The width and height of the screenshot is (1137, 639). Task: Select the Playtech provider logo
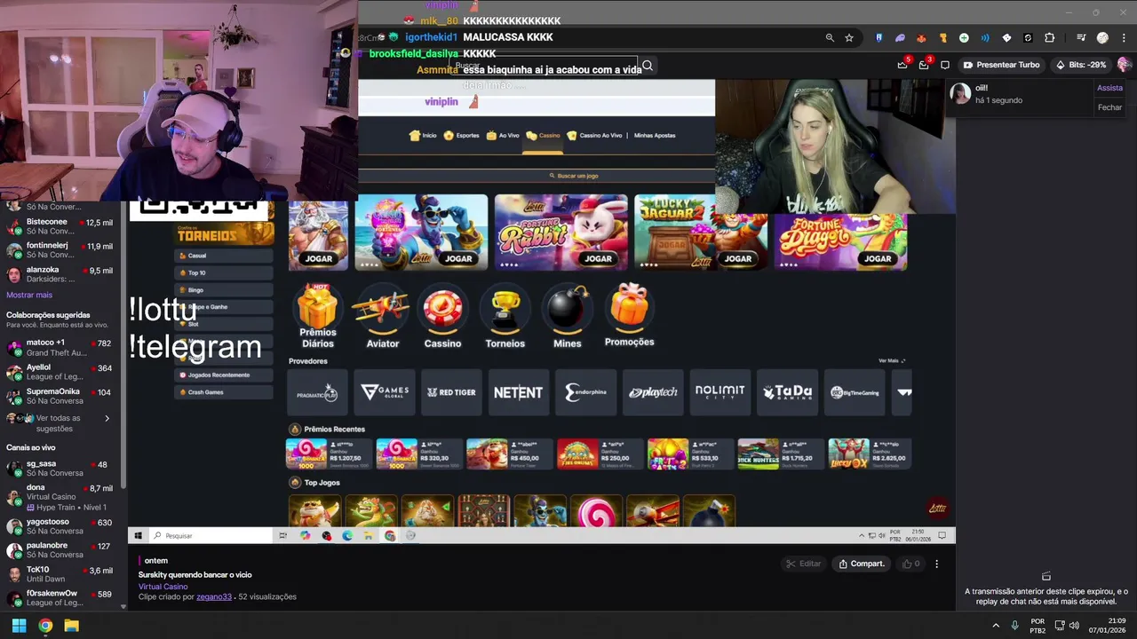click(653, 392)
